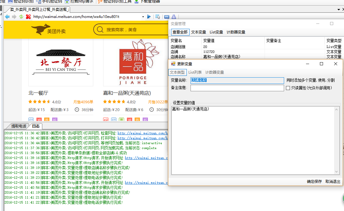
Task: Click the 变量值 column header
Action: 233,41
